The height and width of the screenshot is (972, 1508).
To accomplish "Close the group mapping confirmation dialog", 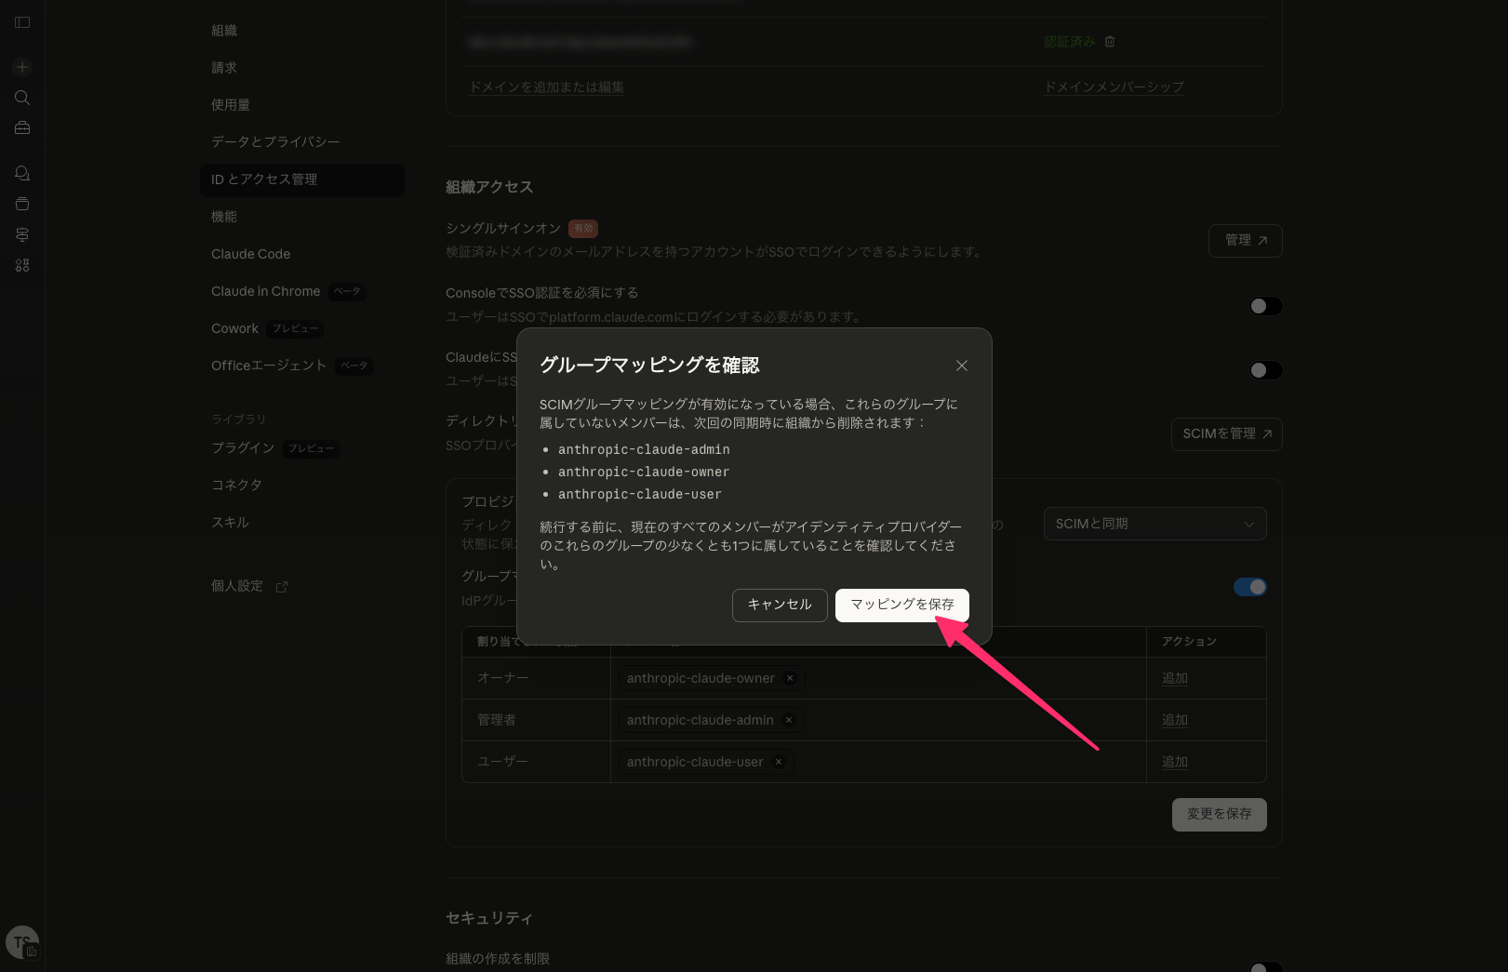I will pyautogui.click(x=962, y=366).
